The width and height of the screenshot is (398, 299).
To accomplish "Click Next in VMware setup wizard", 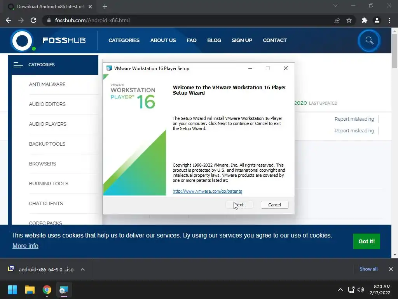I will pos(239,205).
